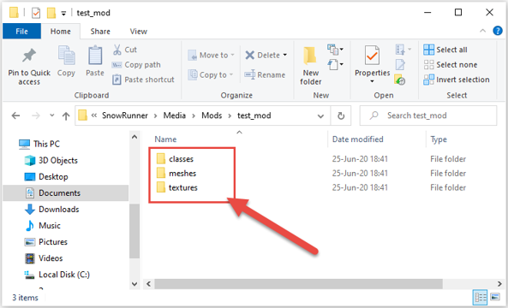Click the Copy icon in Clipboard group

point(66,56)
